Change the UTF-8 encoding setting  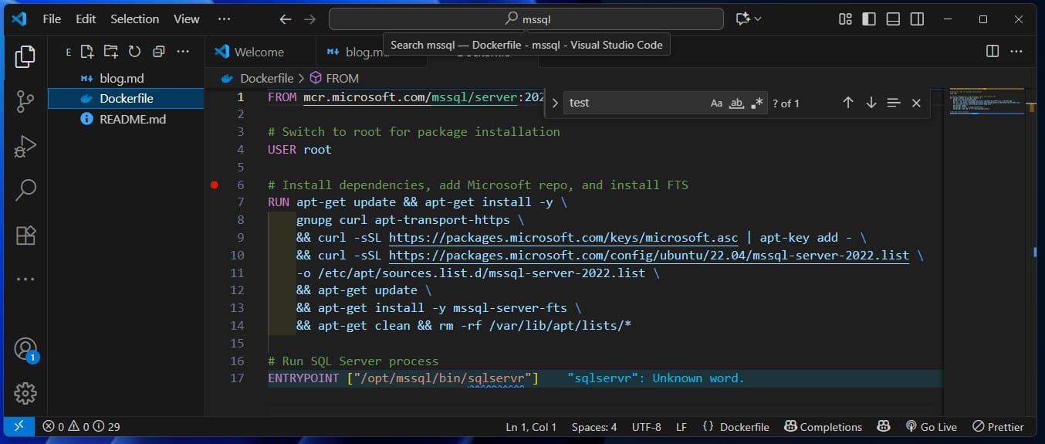tap(646, 426)
